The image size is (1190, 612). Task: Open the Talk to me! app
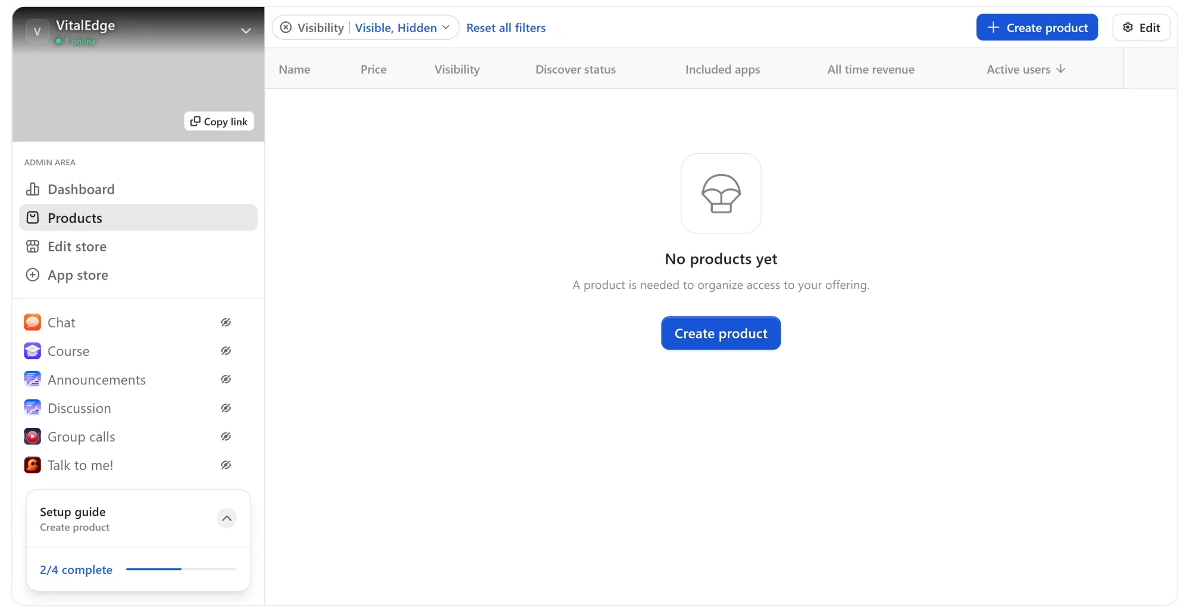click(80, 465)
